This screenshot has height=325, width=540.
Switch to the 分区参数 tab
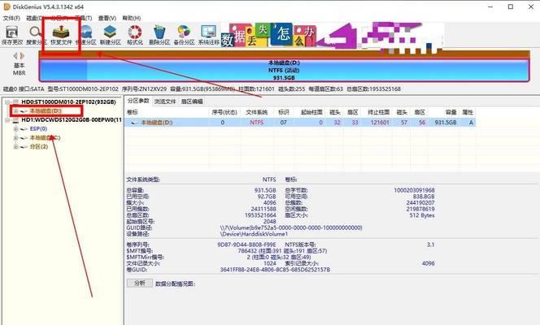click(138, 101)
